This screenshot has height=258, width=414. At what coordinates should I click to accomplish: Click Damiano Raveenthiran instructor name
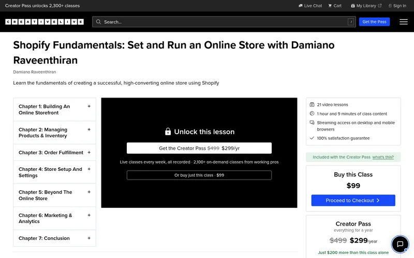(35, 72)
